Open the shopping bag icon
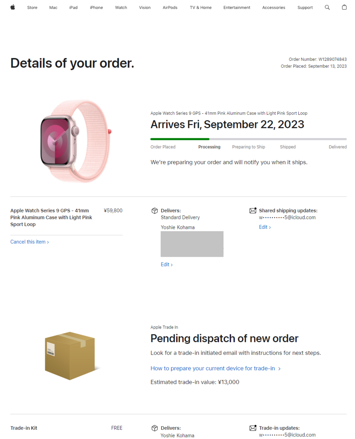This screenshot has width=355, height=439. click(344, 7)
